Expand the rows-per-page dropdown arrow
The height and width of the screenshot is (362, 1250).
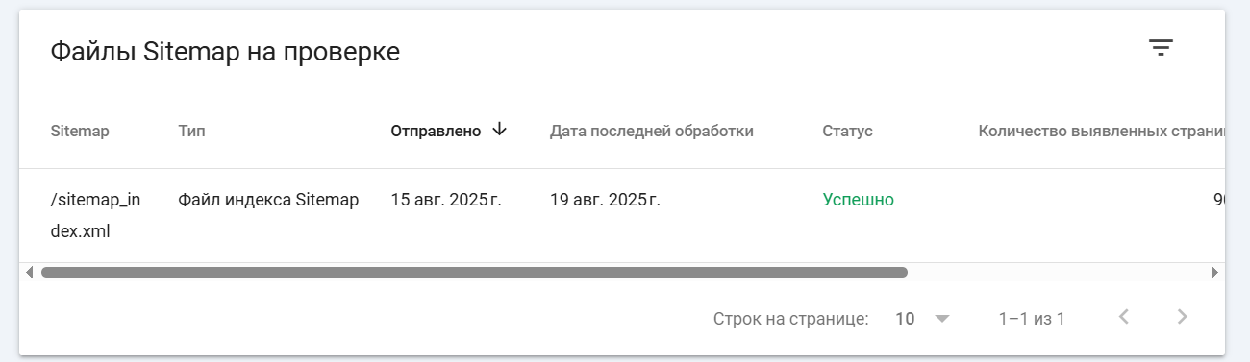[x=941, y=318]
